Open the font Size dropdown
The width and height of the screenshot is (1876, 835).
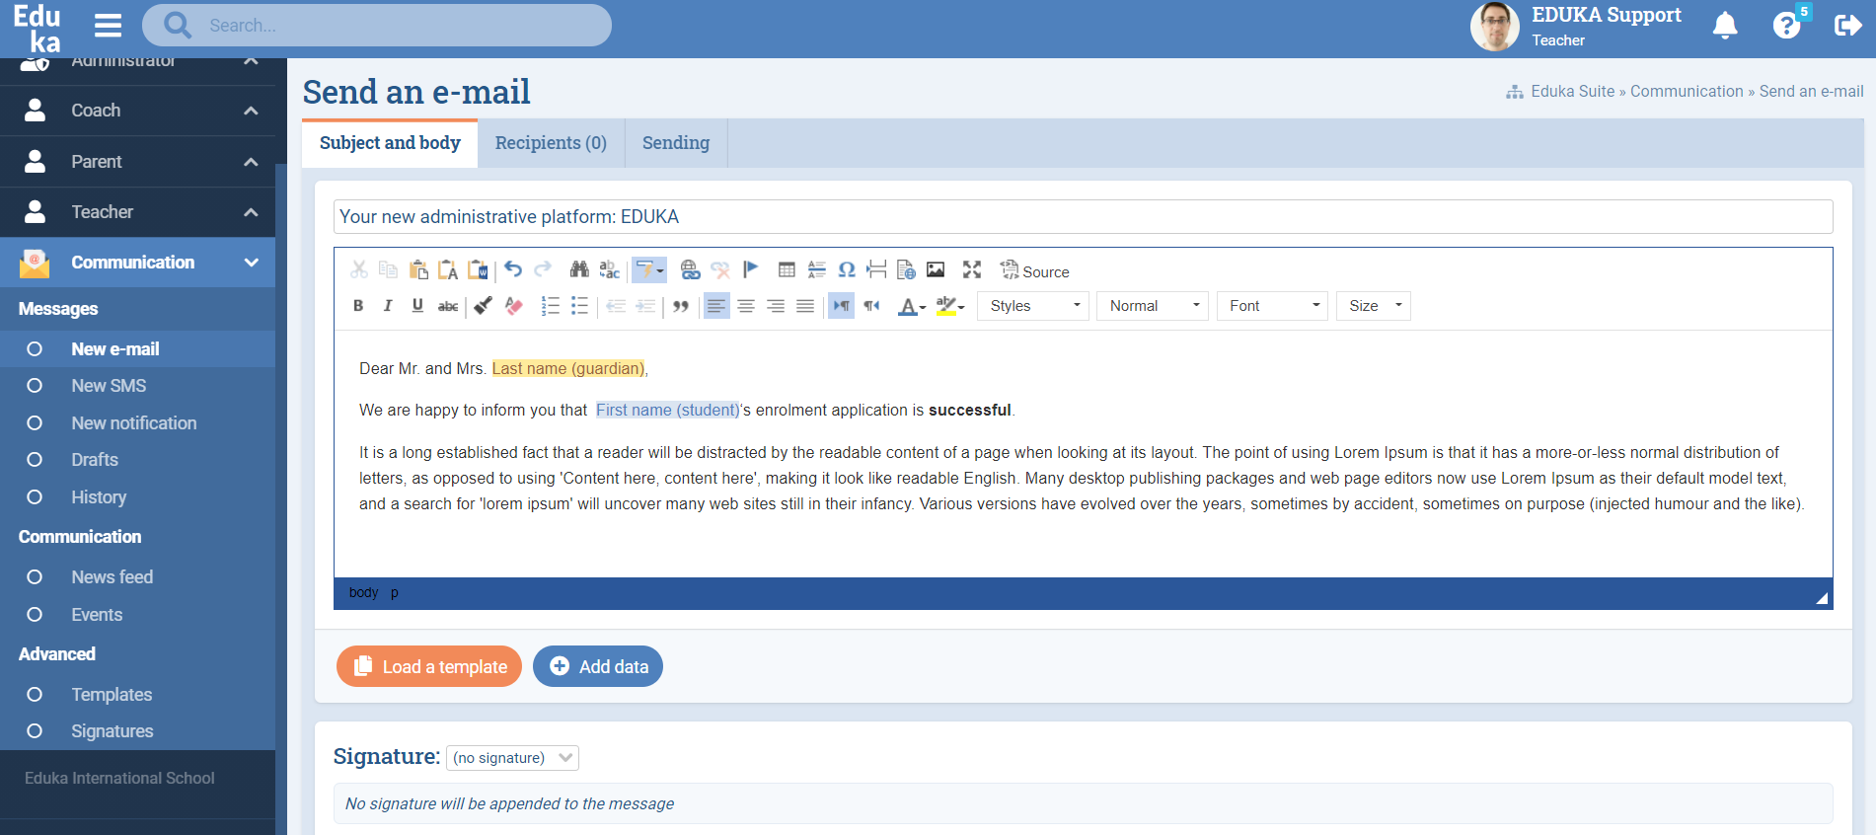(x=1374, y=306)
